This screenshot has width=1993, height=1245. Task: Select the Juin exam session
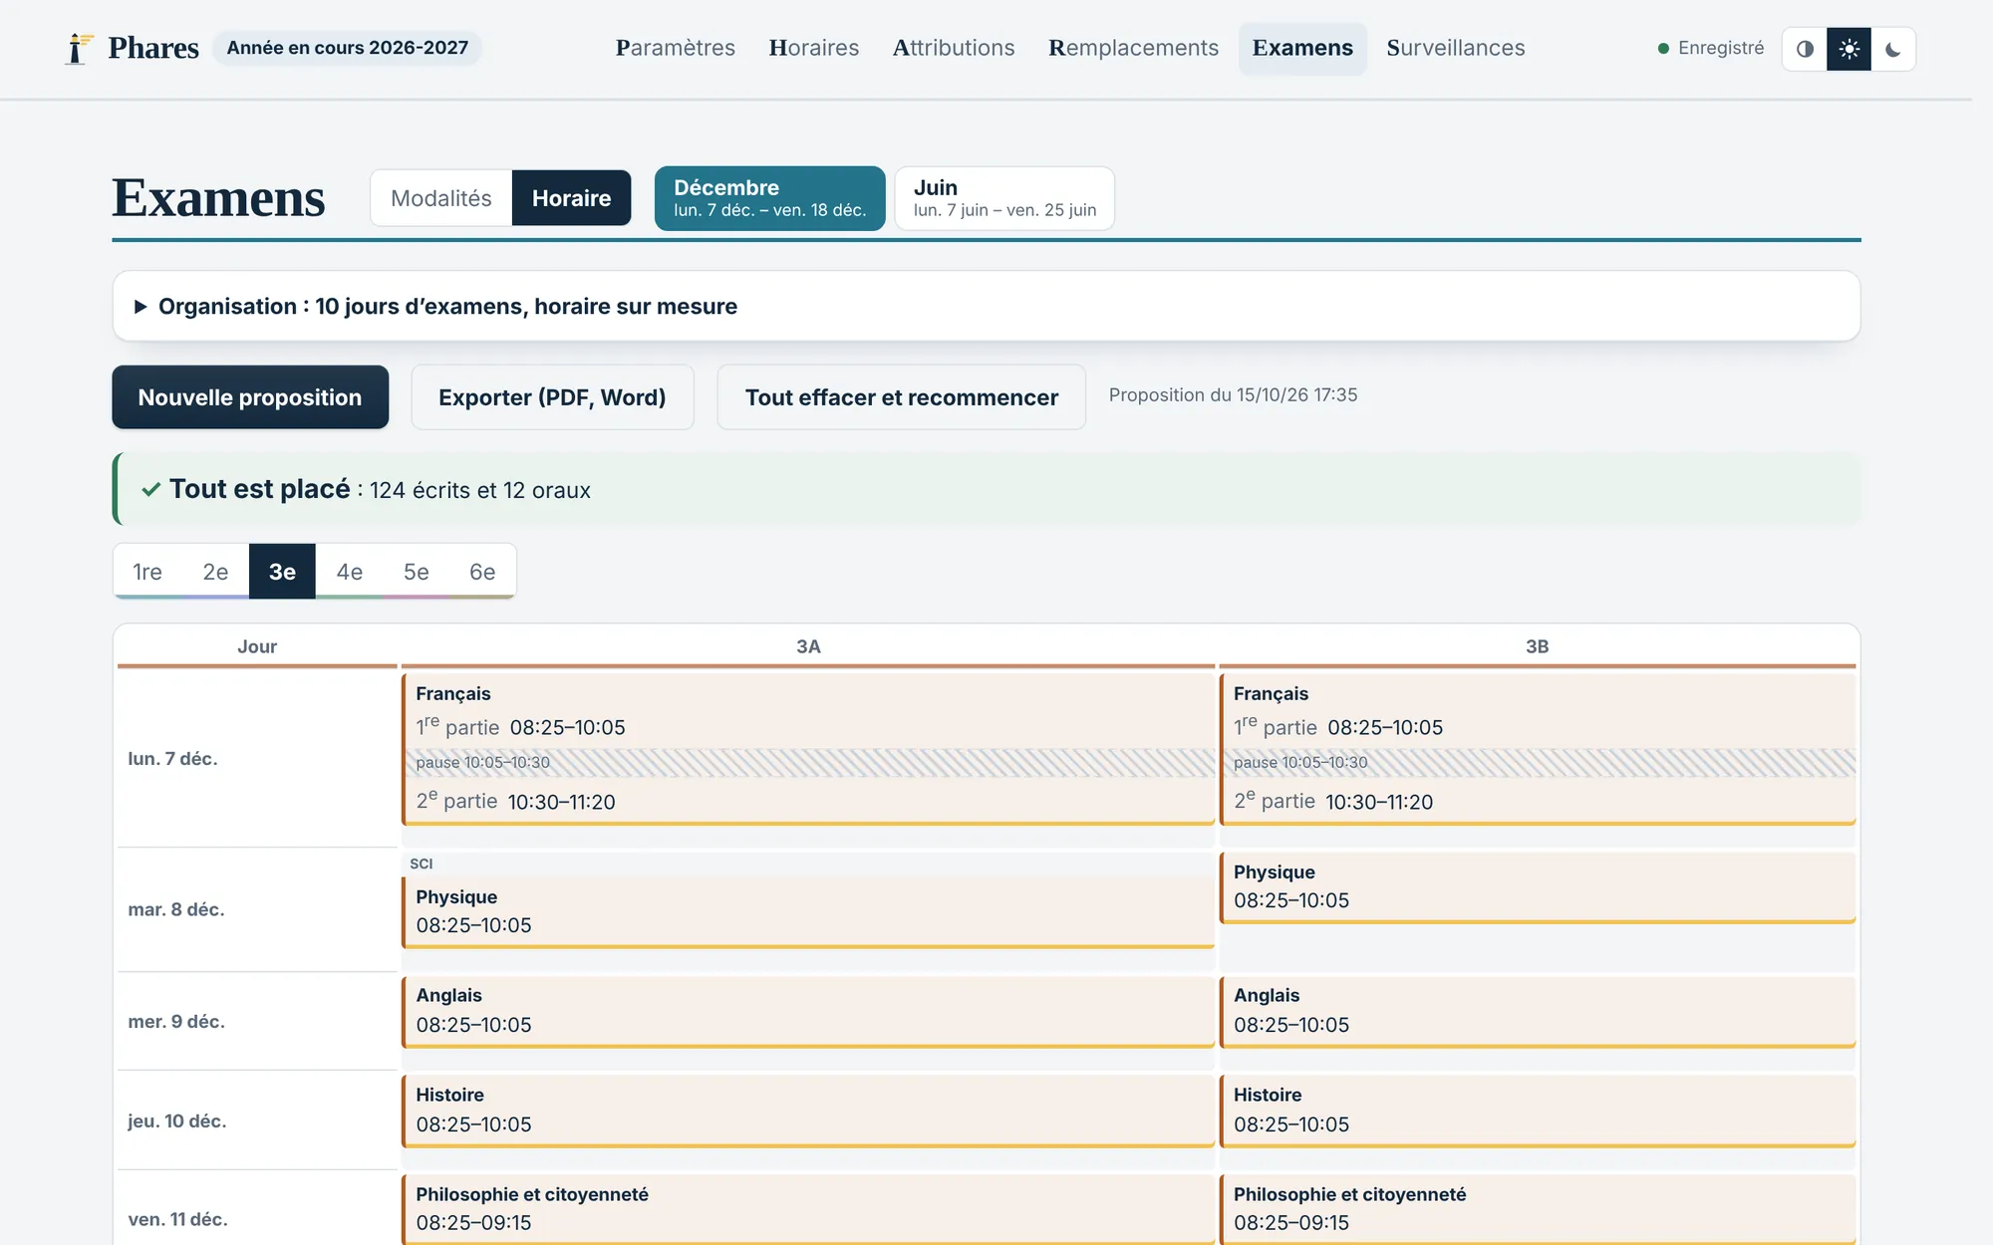point(1004,198)
